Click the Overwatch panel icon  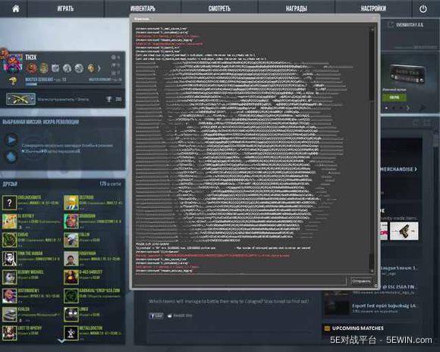click(x=391, y=25)
